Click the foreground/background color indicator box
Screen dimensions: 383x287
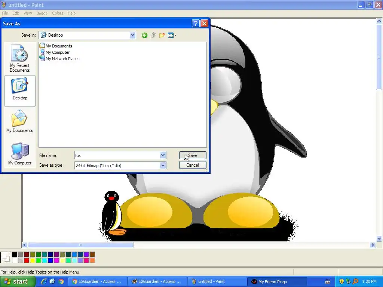click(6, 257)
